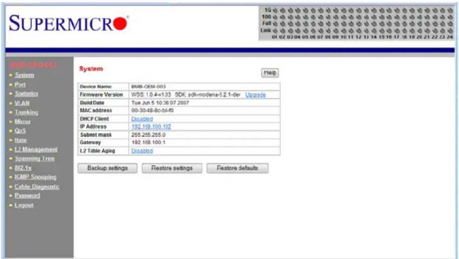Image resolution: width=459 pixels, height=259 pixels.
Task: Click the WSS firmware version text
Action: point(151,94)
